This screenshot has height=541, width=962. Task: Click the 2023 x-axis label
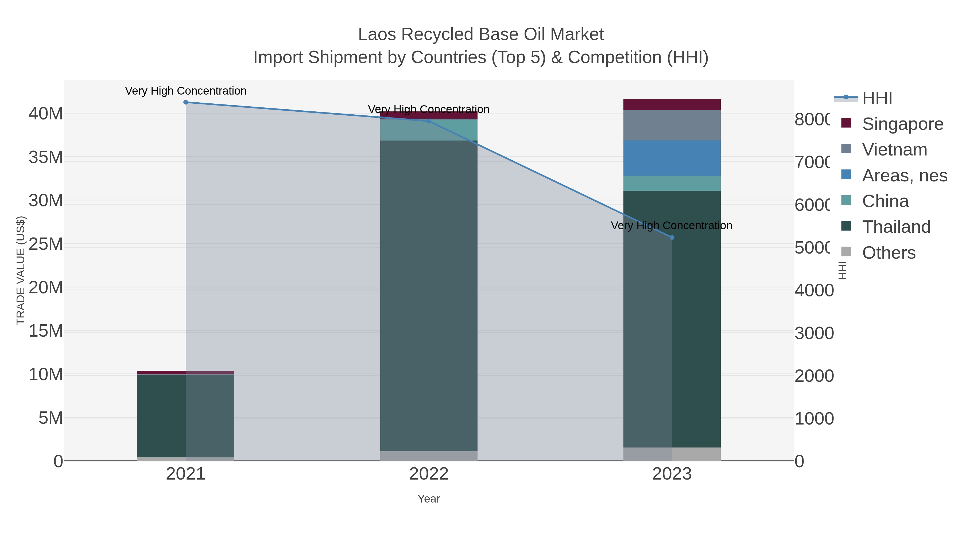point(672,474)
